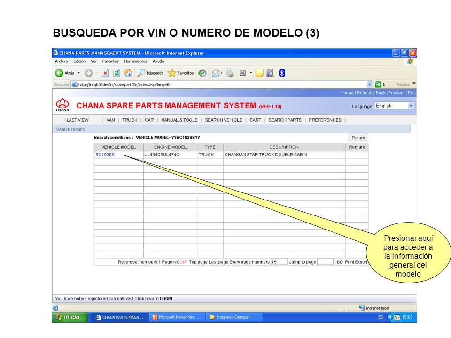Image resolution: width=451 pixels, height=338 pixels.
Task: Switch to Imágenes Changan taskbar folder
Action: 233,317
